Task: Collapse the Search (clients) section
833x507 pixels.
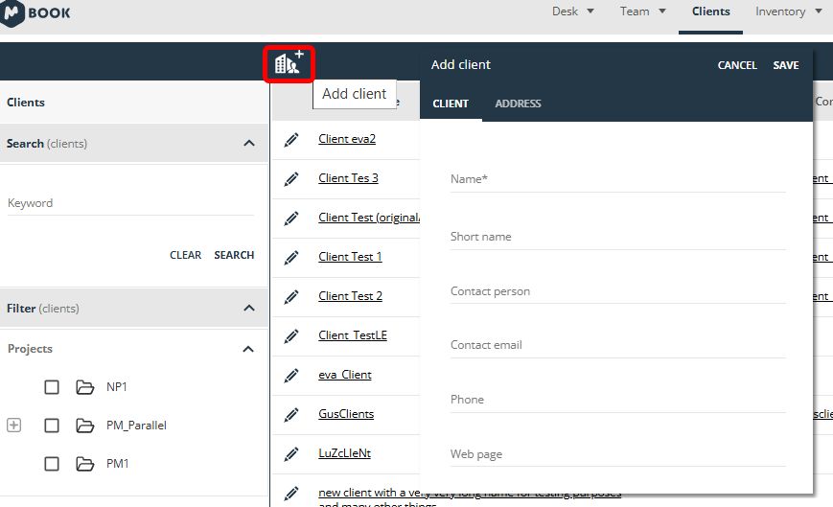Action: [249, 144]
